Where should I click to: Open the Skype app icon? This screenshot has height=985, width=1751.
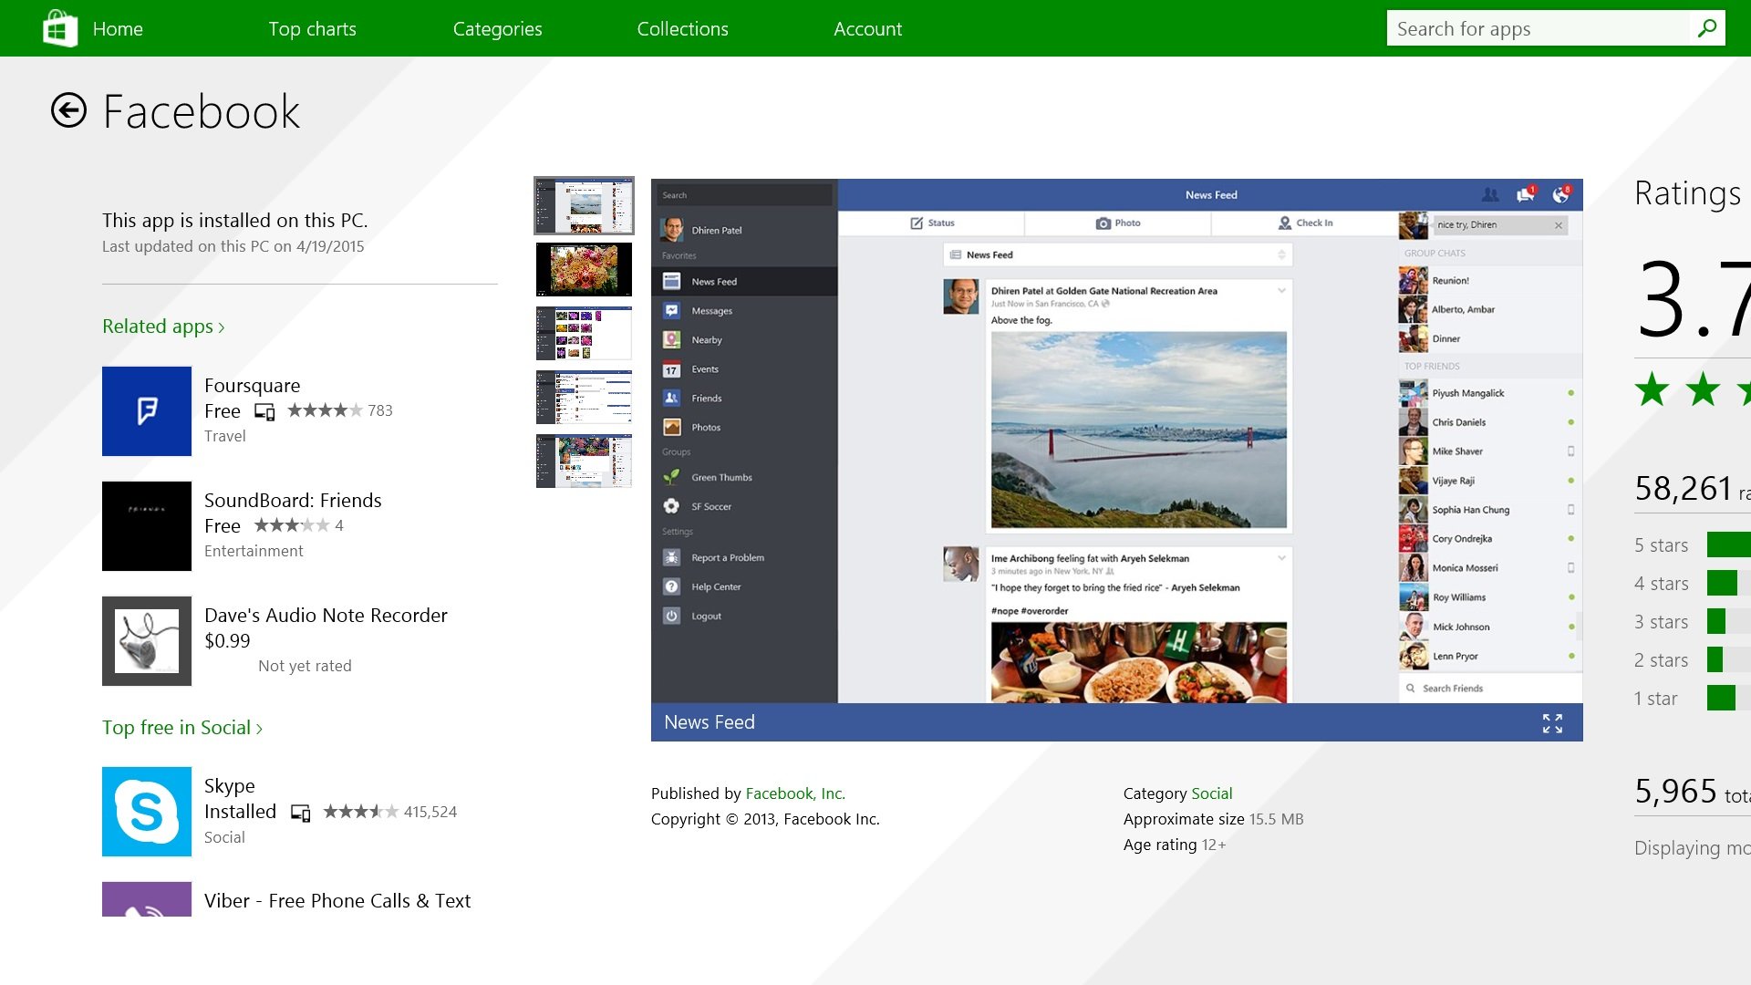(147, 812)
